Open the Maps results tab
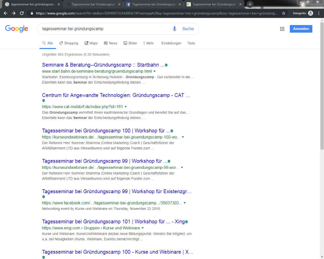Image resolution: width=324 pixels, height=259 pixels. click(x=91, y=43)
